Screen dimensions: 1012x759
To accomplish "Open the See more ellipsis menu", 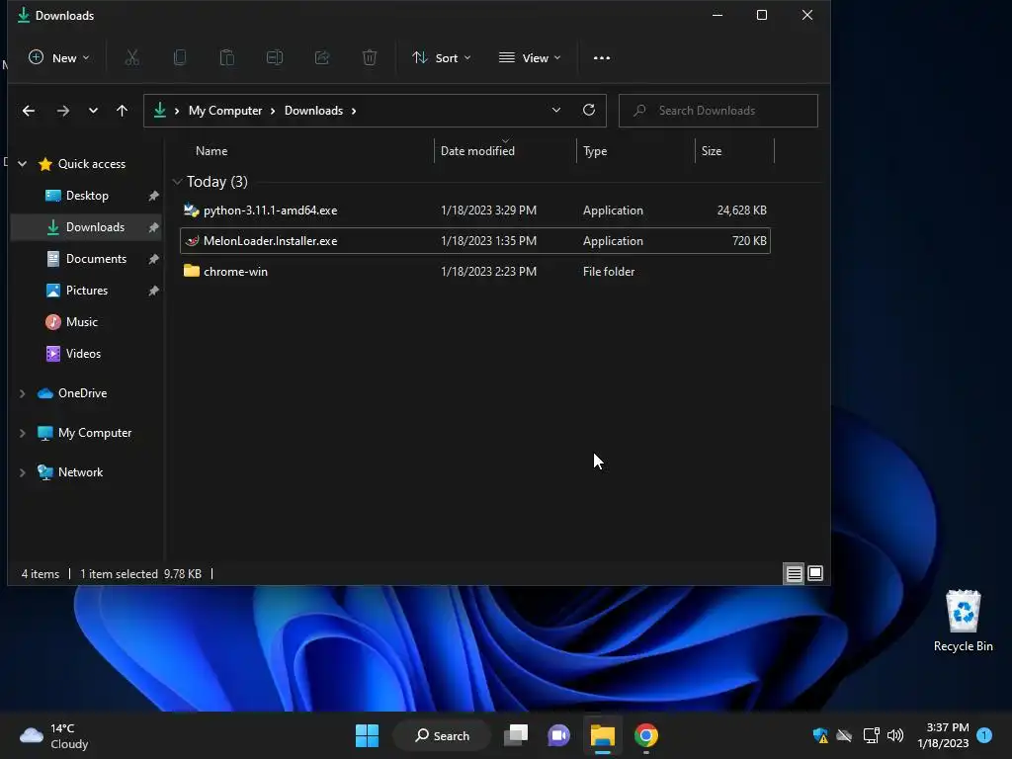I will pos(602,58).
